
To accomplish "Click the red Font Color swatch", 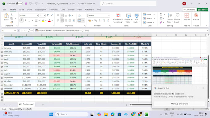I will [x=49, y=20].
